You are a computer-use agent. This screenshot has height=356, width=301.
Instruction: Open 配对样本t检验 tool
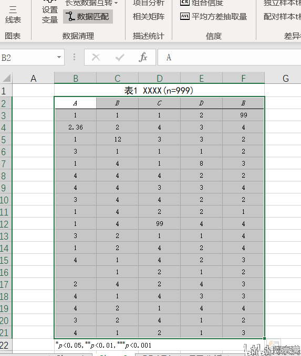click(282, 17)
